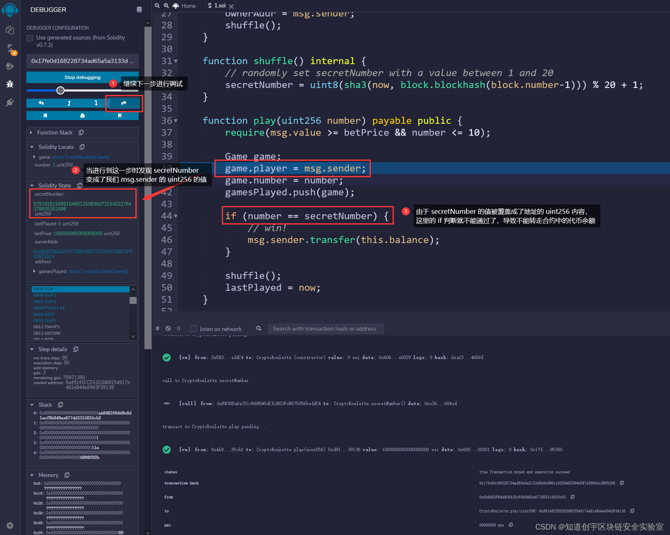Select the 0813 SSTORE opcode row
This screenshot has width=670, height=535.
81,334
